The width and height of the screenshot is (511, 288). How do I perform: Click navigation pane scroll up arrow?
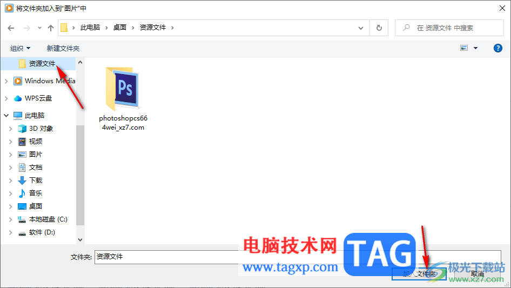(x=80, y=62)
